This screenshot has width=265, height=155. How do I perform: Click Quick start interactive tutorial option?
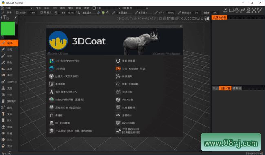pyautogui.click(x=67, y=76)
